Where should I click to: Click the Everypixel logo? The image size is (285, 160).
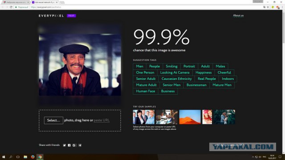tap(51, 16)
